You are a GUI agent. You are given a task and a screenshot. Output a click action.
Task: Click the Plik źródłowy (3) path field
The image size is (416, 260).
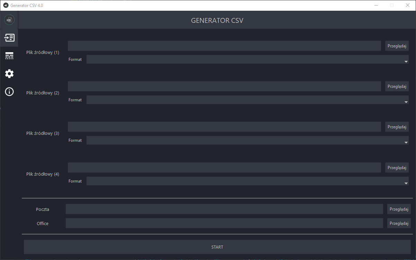tap(224, 127)
